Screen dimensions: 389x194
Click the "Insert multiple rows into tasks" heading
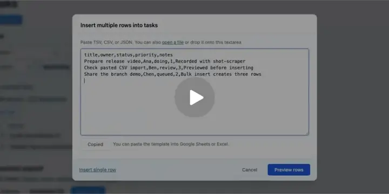[x=119, y=25]
